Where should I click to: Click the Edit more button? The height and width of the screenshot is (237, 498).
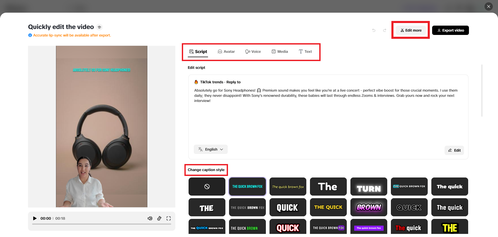411,30
